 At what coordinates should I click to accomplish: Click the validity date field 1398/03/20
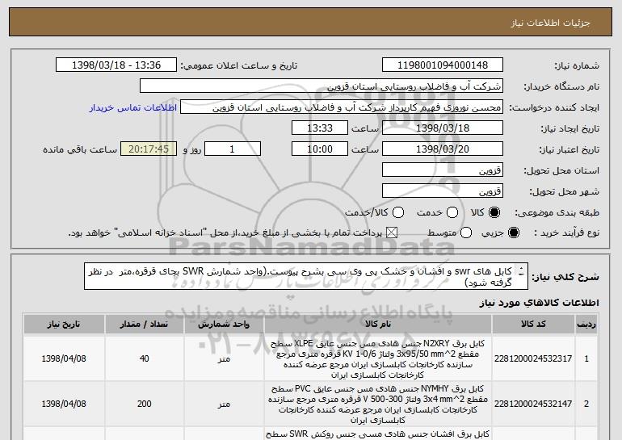pos(443,149)
